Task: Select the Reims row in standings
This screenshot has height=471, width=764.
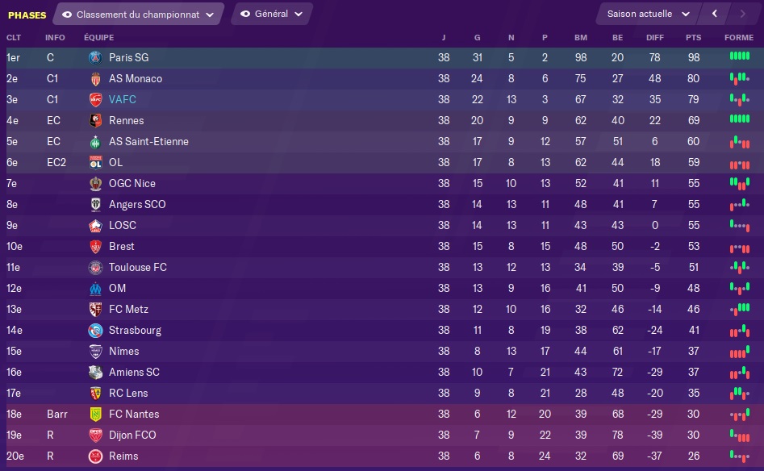Action: [x=382, y=456]
